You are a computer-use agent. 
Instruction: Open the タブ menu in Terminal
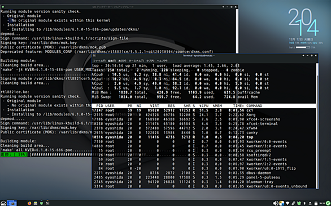click(150, 61)
